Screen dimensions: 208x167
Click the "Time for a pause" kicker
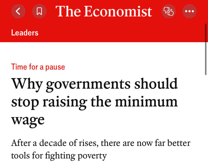(38, 67)
